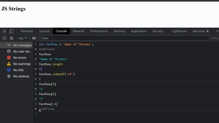The height and width of the screenshot is (123, 219).
Task: Select the Console tab
Action: point(61,31)
